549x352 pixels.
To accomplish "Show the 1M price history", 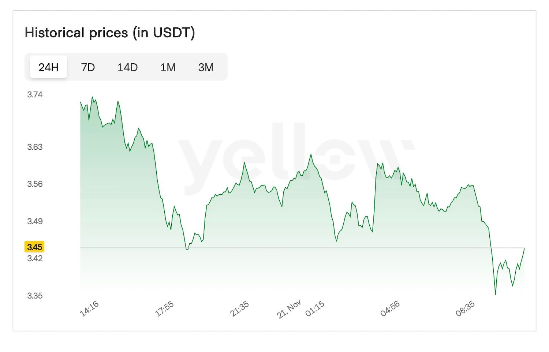I will [x=168, y=67].
